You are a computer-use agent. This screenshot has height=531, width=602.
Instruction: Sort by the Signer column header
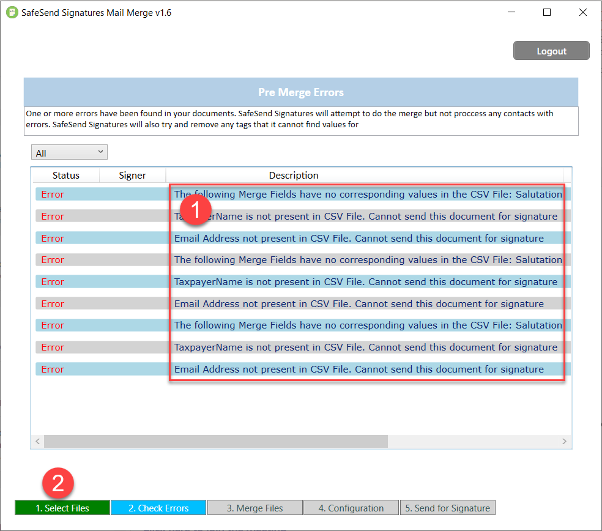(x=132, y=176)
